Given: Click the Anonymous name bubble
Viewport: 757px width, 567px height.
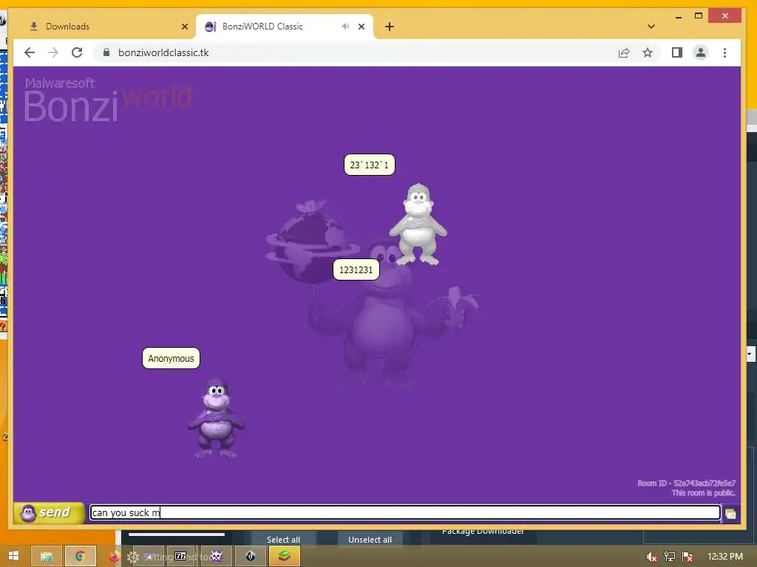Looking at the screenshot, I should tap(171, 358).
